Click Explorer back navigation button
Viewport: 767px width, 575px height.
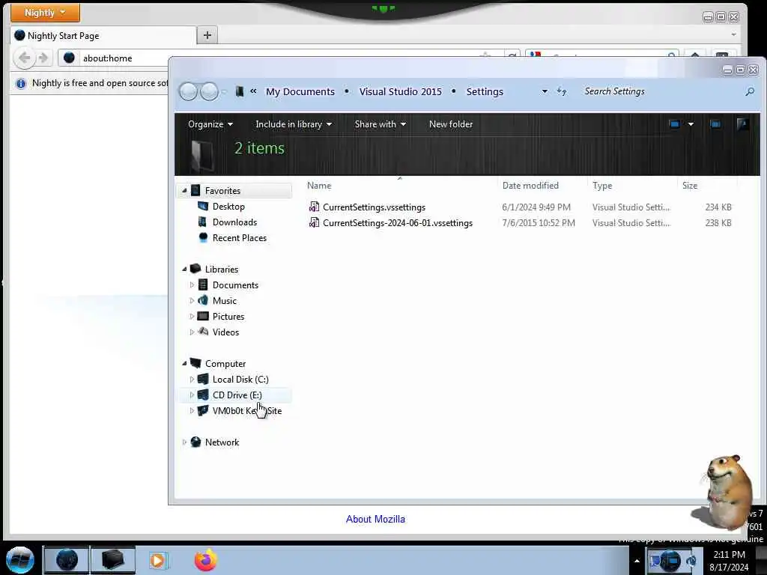pyautogui.click(x=188, y=91)
